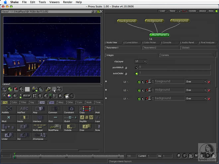Image resolution: width=219 pixels, height=164 pixels.
Task: Click the red X update-mode viewer icon
Action: pos(16,89)
